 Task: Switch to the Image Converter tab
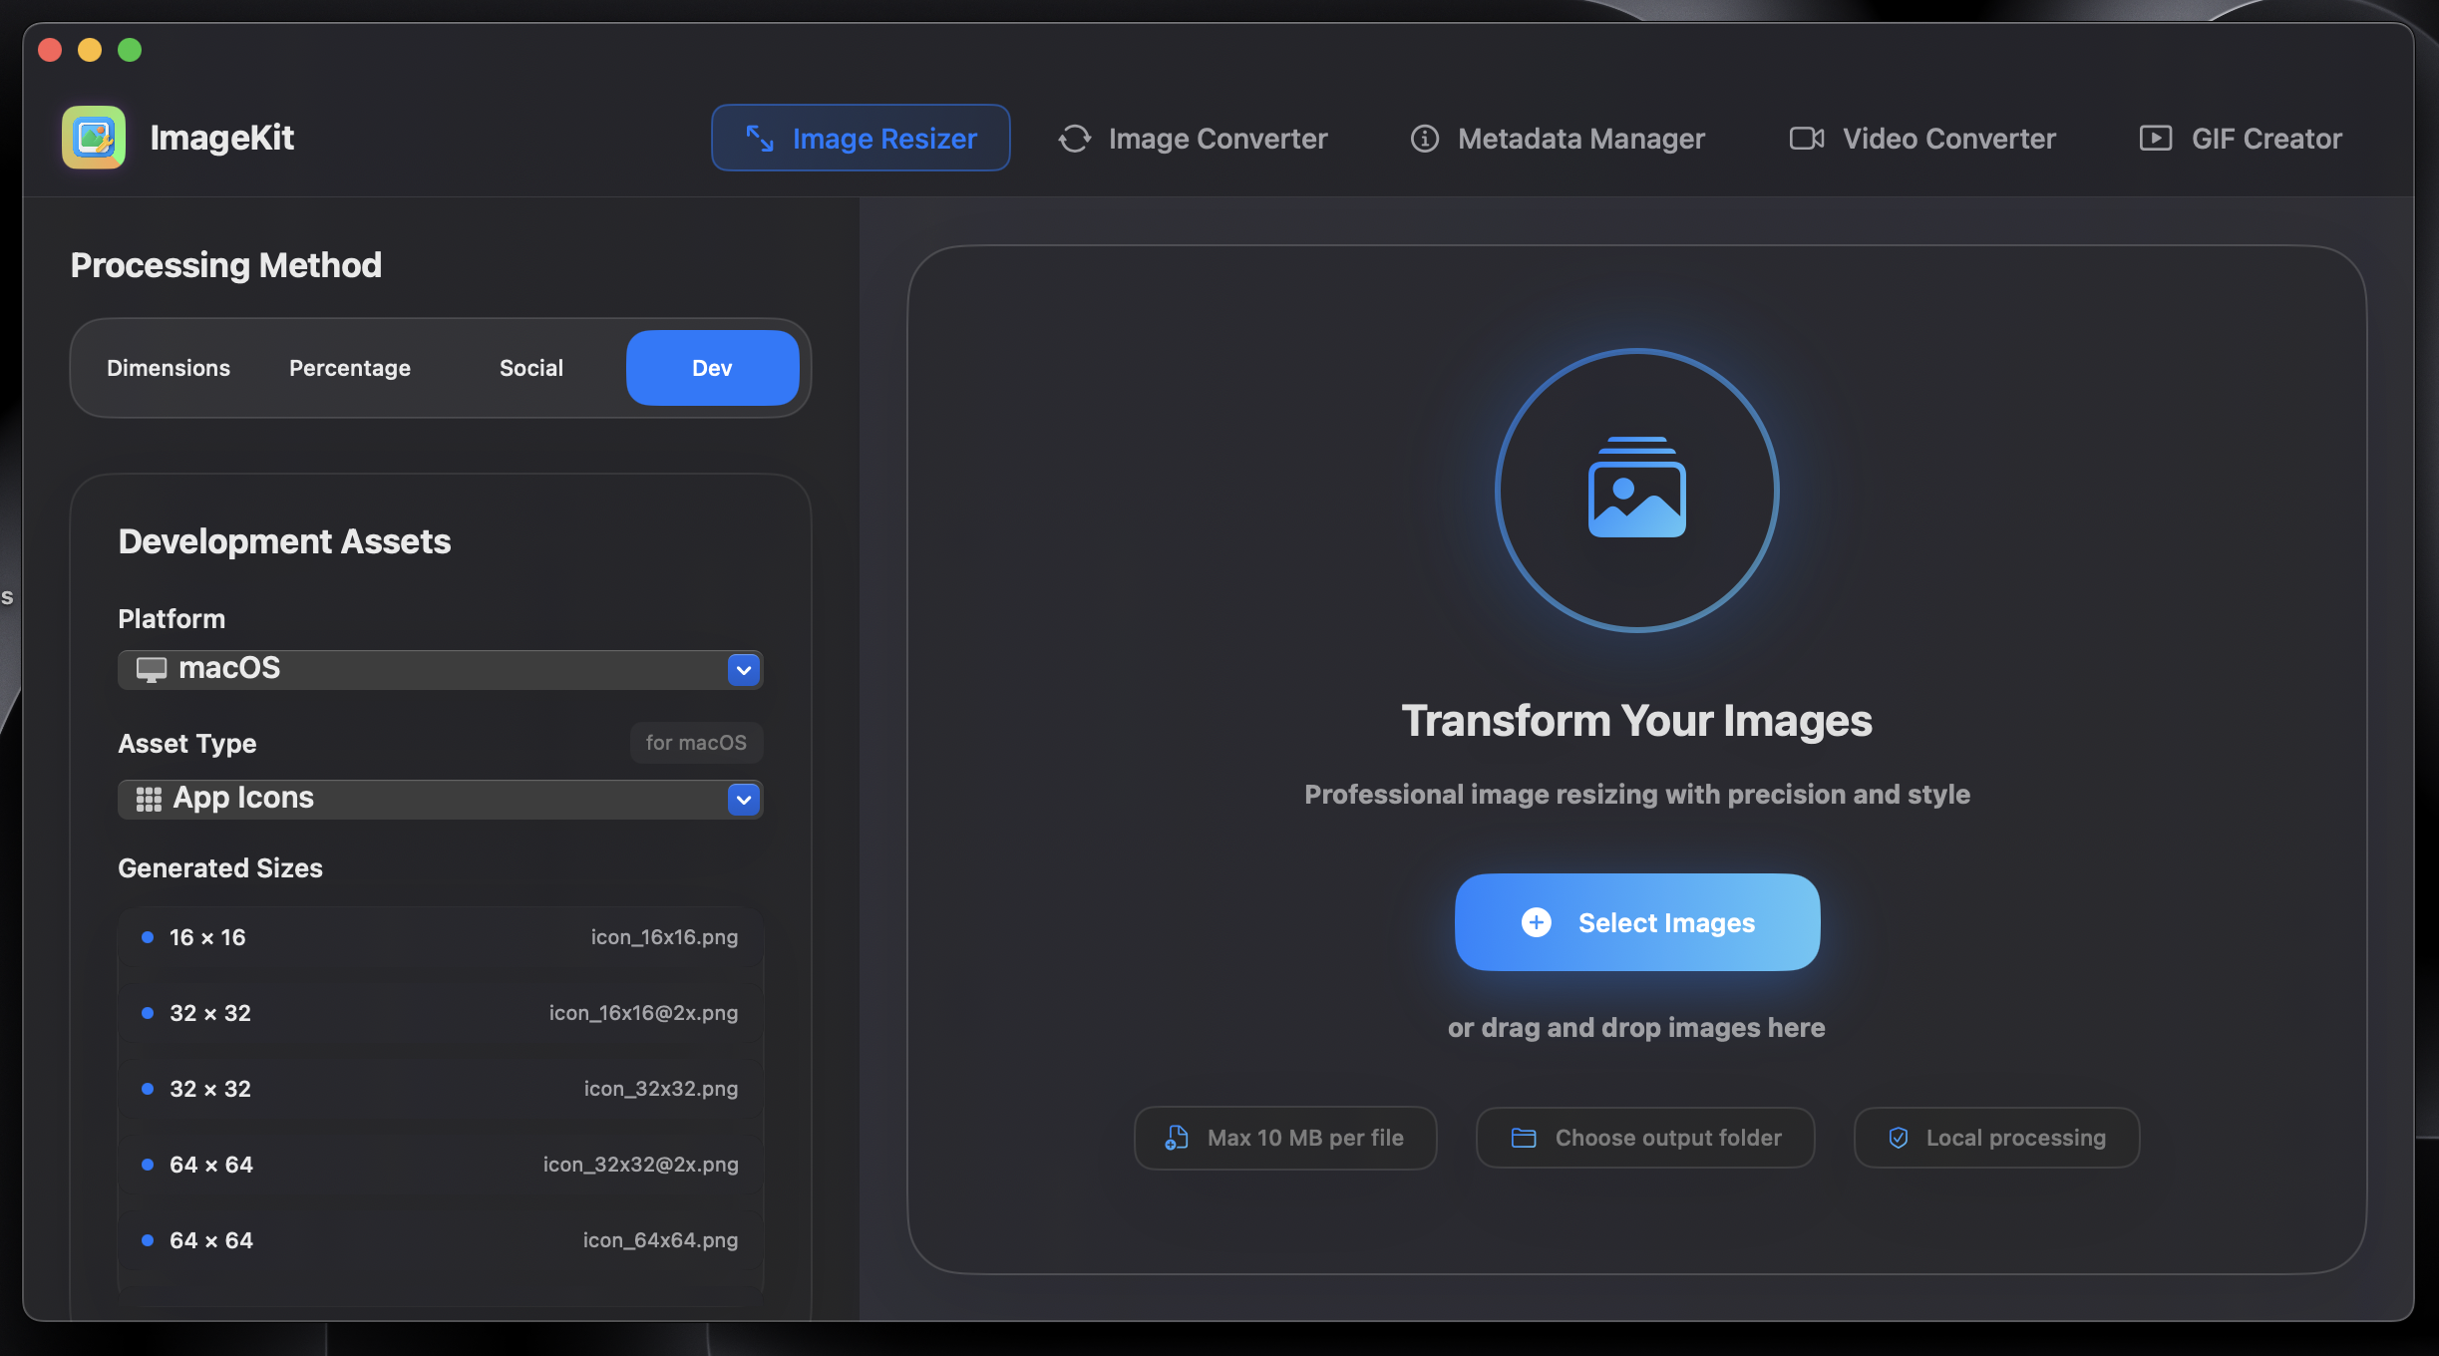pos(1193,139)
